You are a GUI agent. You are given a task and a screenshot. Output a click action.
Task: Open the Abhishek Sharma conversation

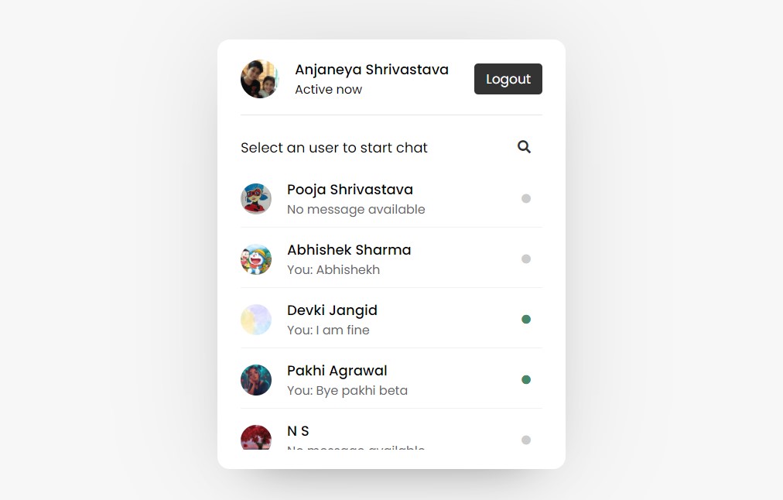pos(391,259)
